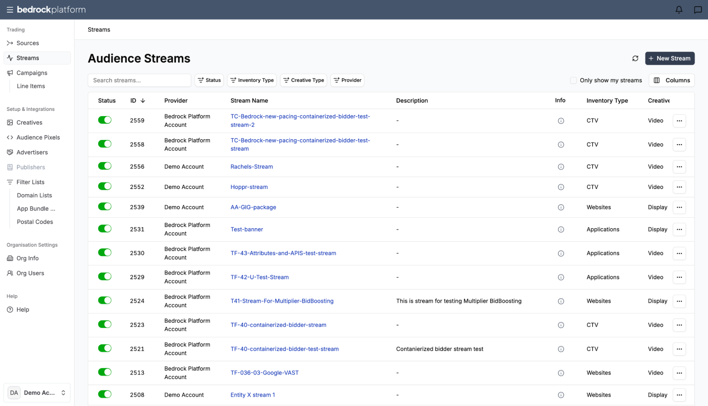Screen dimensions: 708x406
Task: Open more options for TF-42-U-Test-Stream
Action: point(679,277)
